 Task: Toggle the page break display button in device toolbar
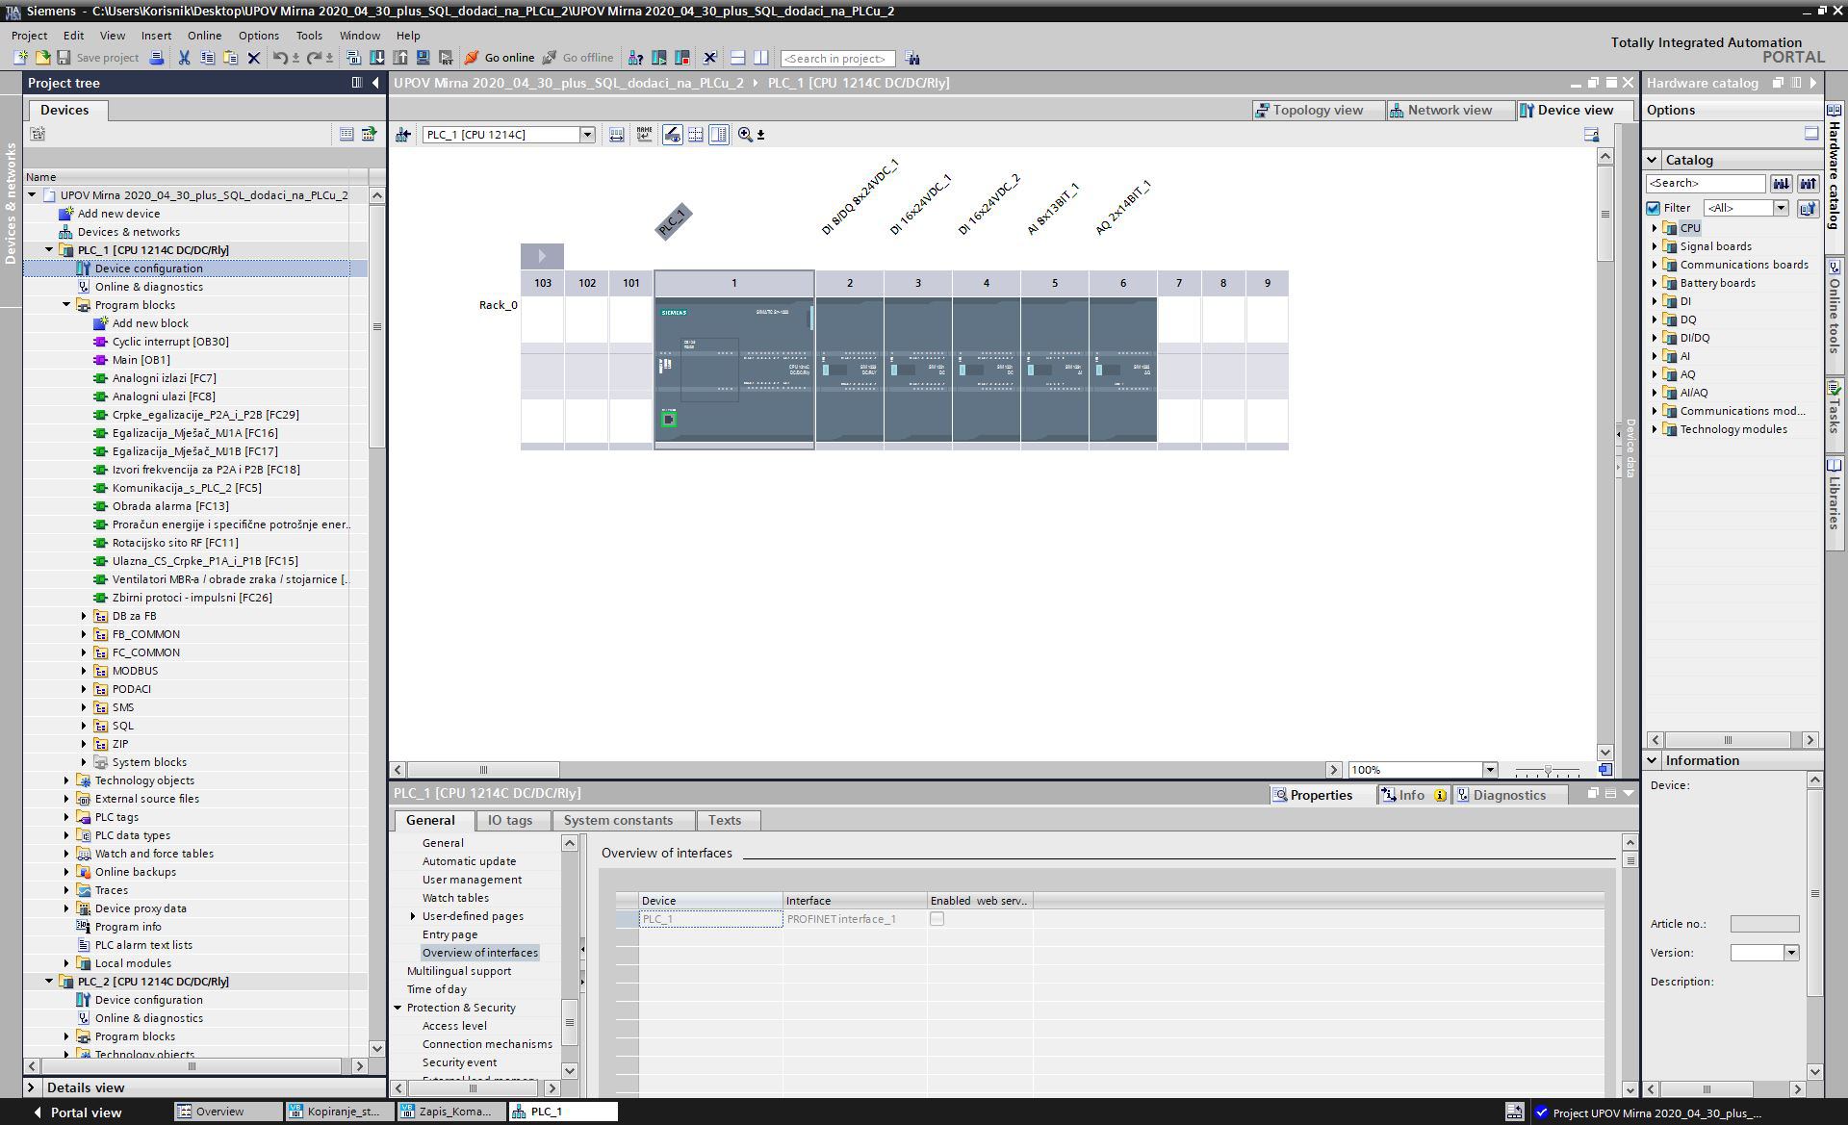point(695,135)
